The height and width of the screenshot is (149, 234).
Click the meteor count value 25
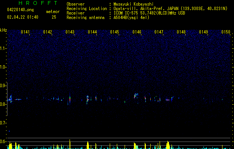(54, 17)
